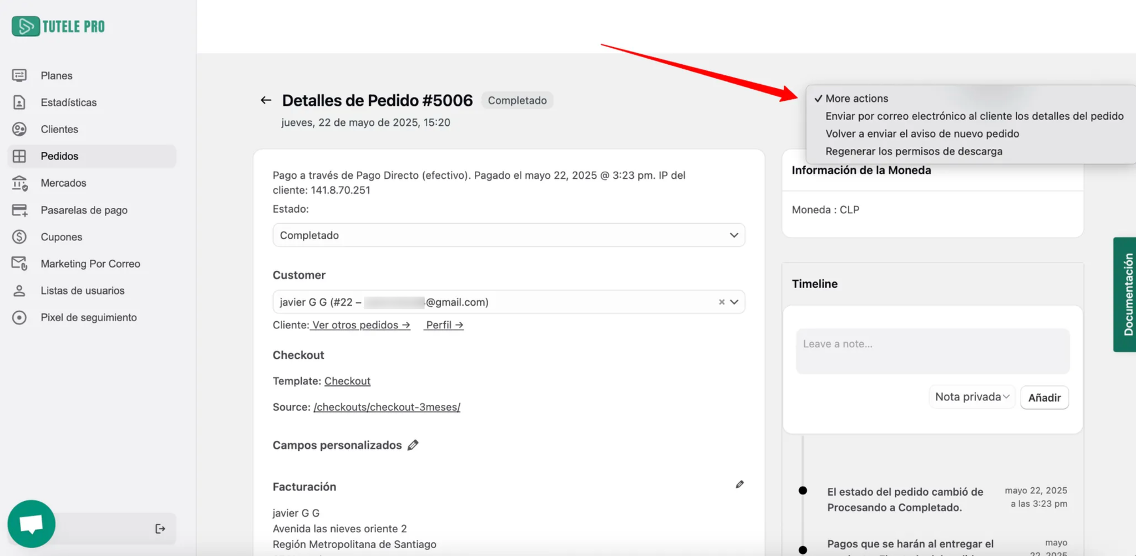
Task: Open the customer Perfil link
Action: point(444,325)
